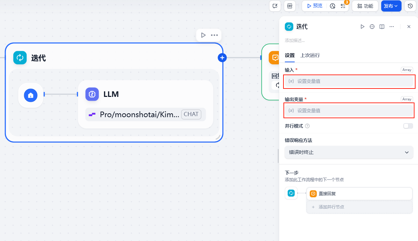Click the 预览 preview button
Image resolution: width=418 pixels, height=241 pixels.
point(314,6)
